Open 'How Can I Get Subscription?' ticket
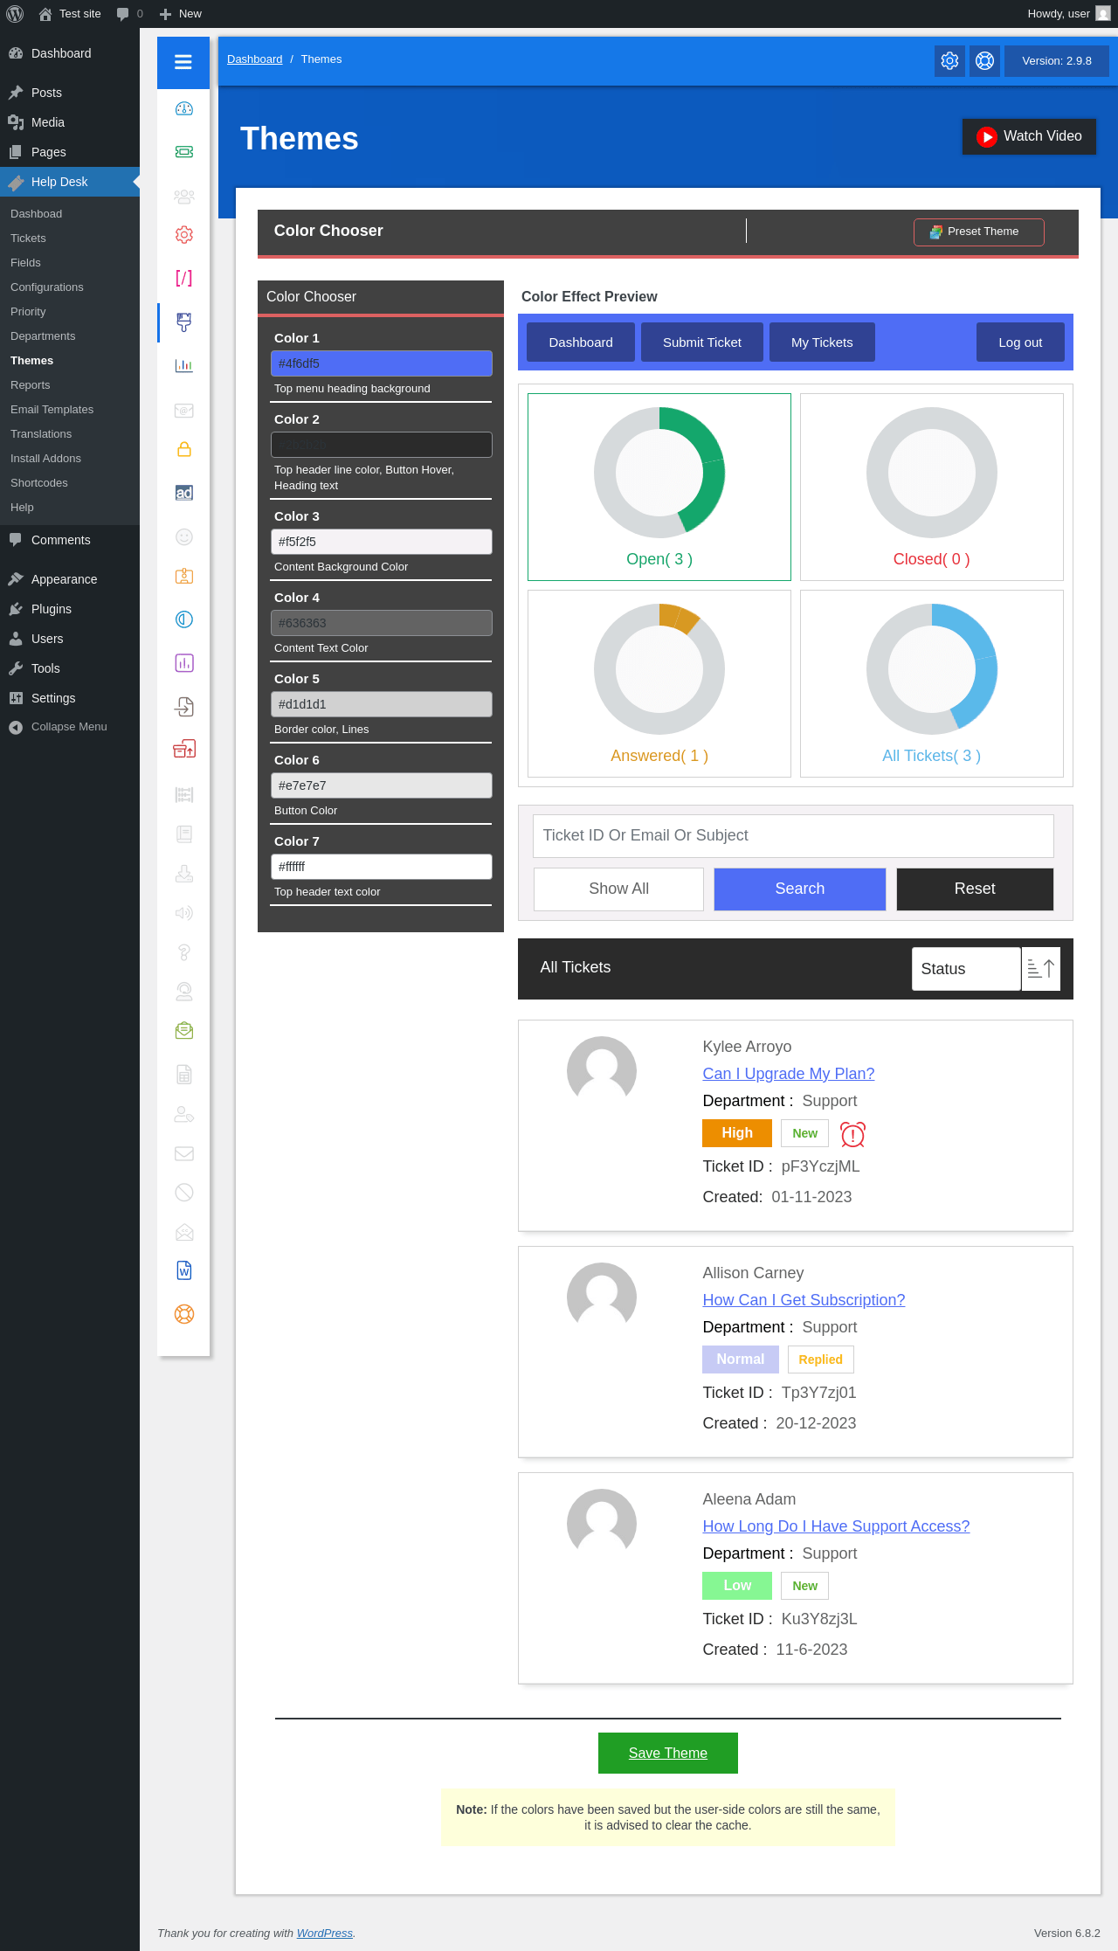 pos(804,1300)
